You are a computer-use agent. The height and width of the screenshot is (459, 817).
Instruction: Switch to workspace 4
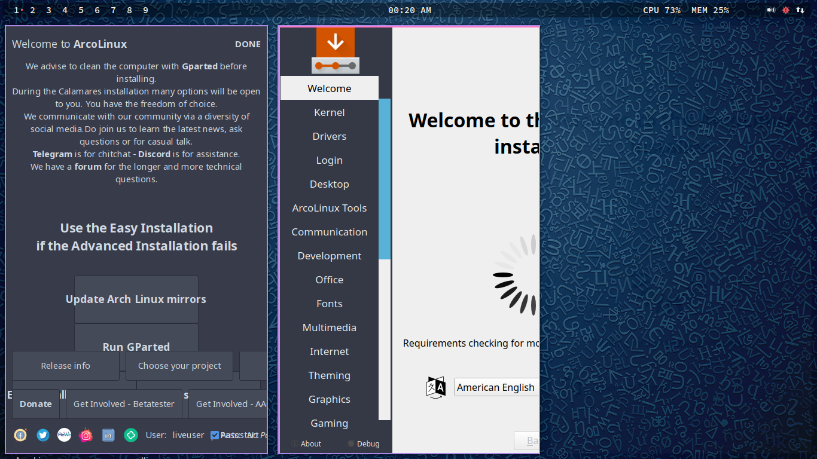[x=65, y=10]
